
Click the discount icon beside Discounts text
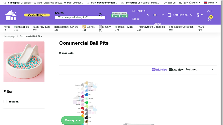[123, 3]
